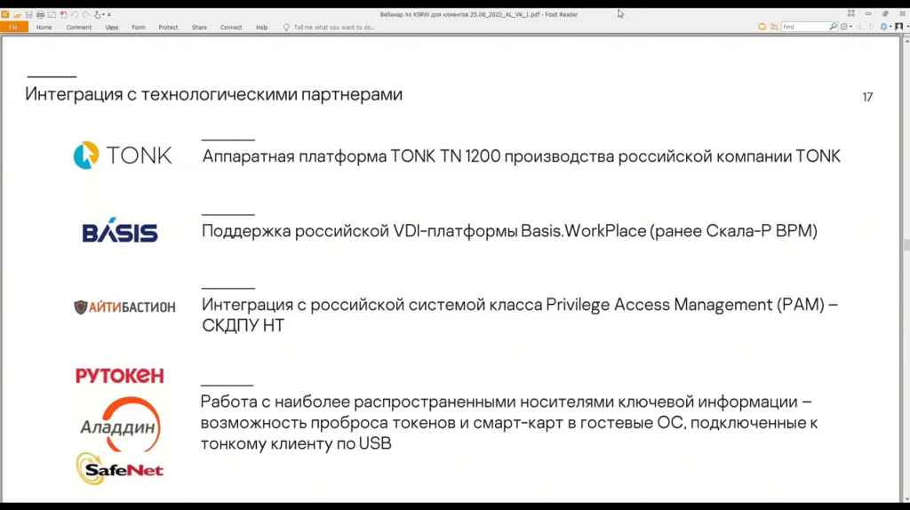The height and width of the screenshot is (510, 910).
Task: Click the Email envelope icon
Action: point(52,14)
